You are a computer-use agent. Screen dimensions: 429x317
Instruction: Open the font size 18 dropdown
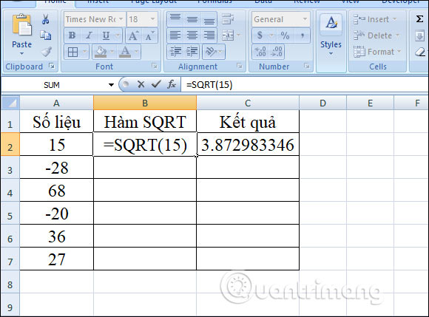[x=152, y=19]
